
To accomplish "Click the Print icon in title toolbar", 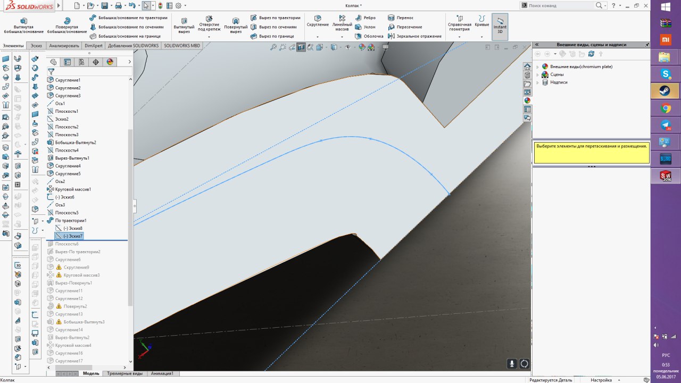I will (x=118, y=5).
